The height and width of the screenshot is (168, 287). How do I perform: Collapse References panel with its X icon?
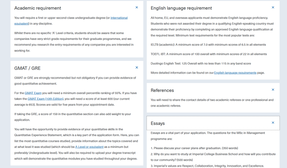[x=273, y=90]
